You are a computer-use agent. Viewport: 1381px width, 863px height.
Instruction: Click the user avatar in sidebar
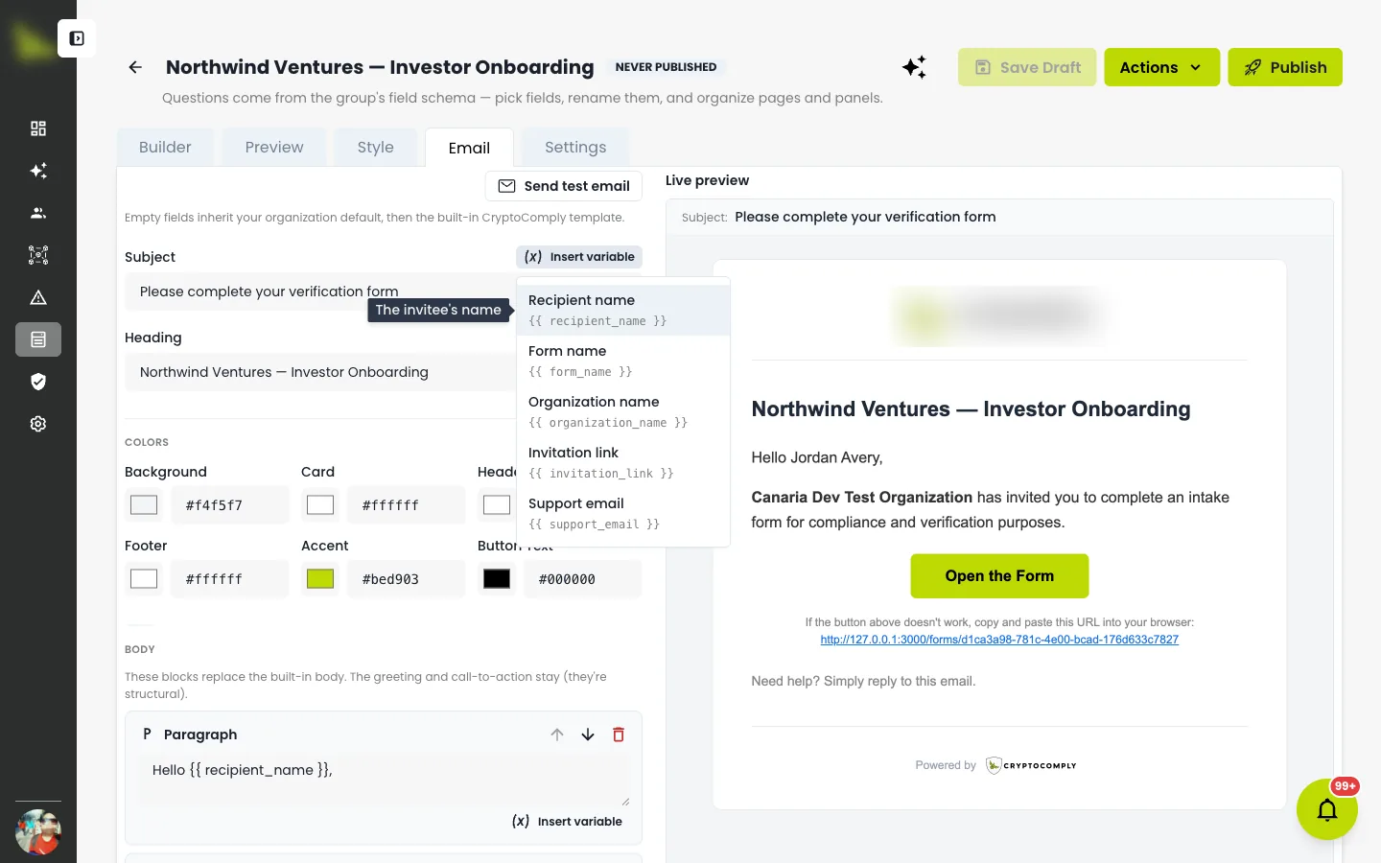(x=38, y=832)
